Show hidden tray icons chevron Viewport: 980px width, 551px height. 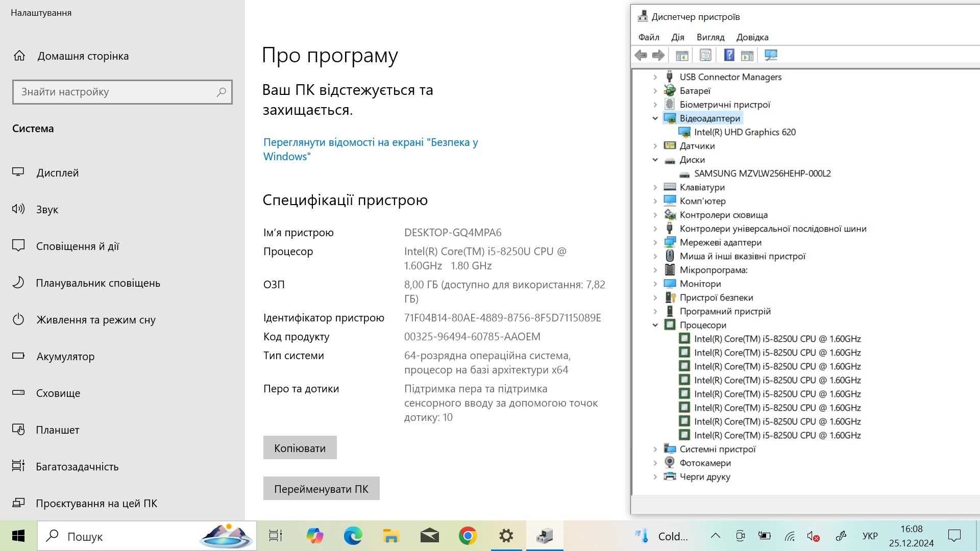click(x=716, y=536)
